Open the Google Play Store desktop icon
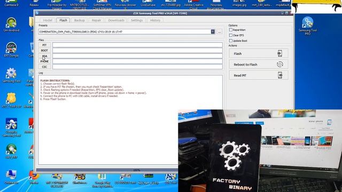Screen dimensions: 342x192 pyautogui.click(x=102, y=180)
